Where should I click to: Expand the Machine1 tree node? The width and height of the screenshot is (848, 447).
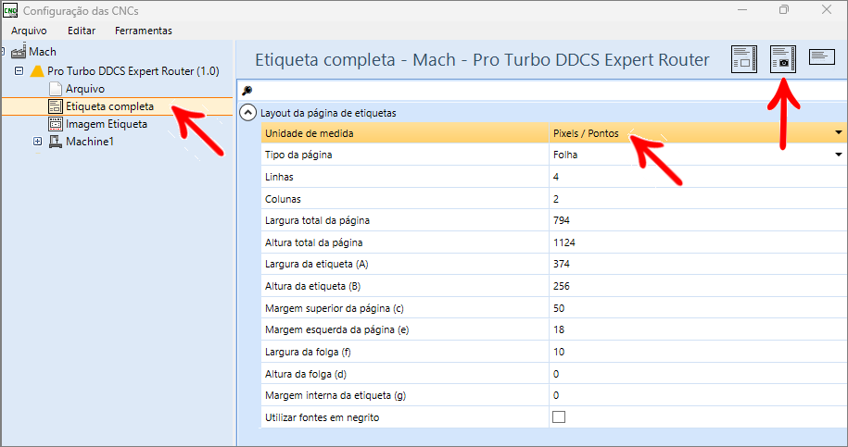(37, 142)
